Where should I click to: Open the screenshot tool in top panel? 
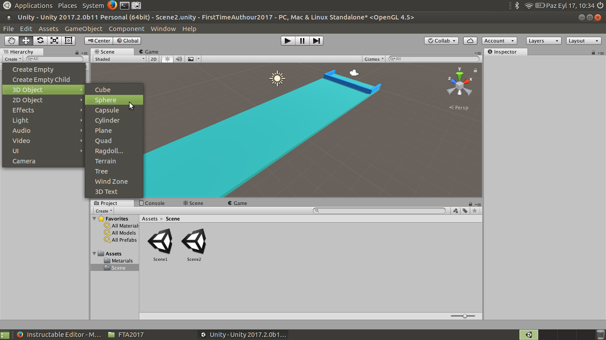[x=137, y=5]
